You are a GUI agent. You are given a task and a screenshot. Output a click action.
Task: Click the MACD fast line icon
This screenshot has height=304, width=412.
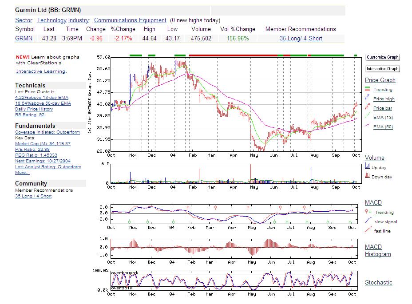(367, 230)
